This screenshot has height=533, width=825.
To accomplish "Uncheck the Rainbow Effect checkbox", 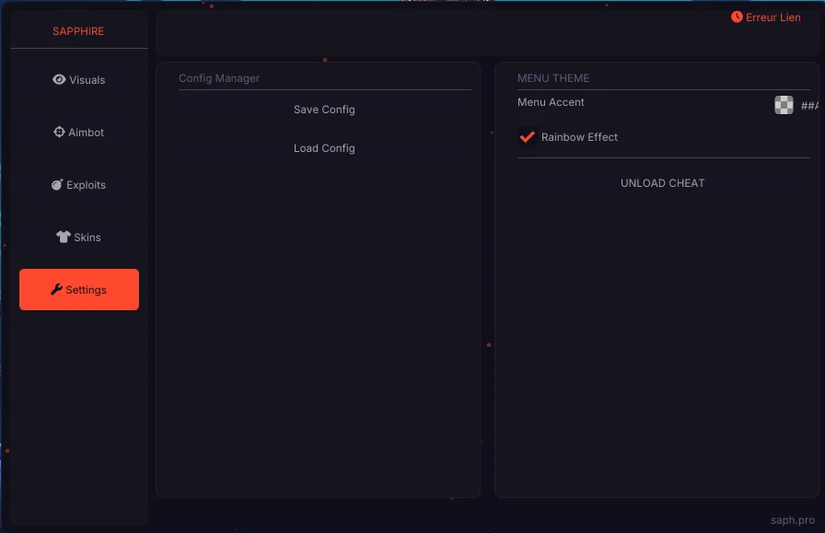I will pyautogui.click(x=528, y=137).
